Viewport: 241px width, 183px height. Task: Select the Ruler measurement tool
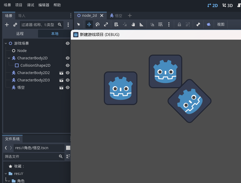click(x=142, y=24)
